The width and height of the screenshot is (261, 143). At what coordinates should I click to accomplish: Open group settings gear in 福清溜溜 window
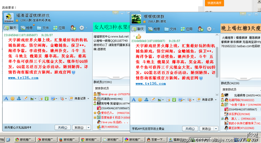click(82, 28)
